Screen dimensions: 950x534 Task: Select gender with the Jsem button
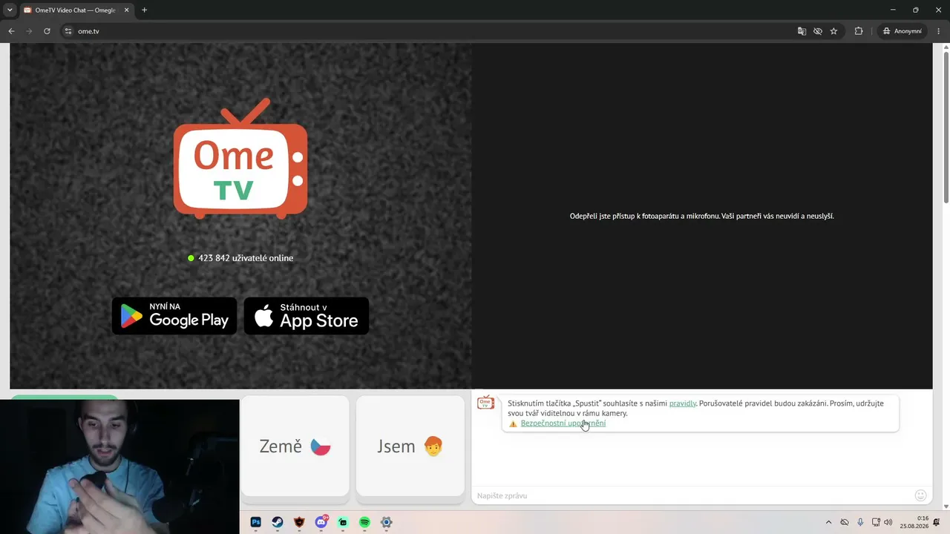click(x=410, y=446)
